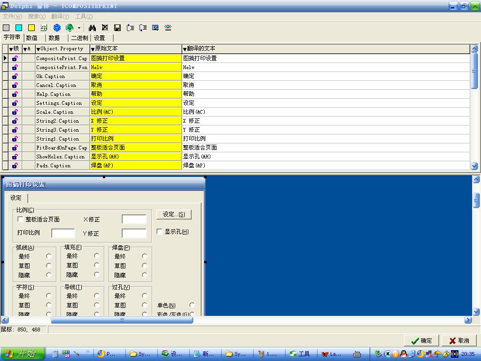This screenshot has width=481, height=361.
Task: Open dropdown arrow beside the earth icon
Action: (79, 28)
